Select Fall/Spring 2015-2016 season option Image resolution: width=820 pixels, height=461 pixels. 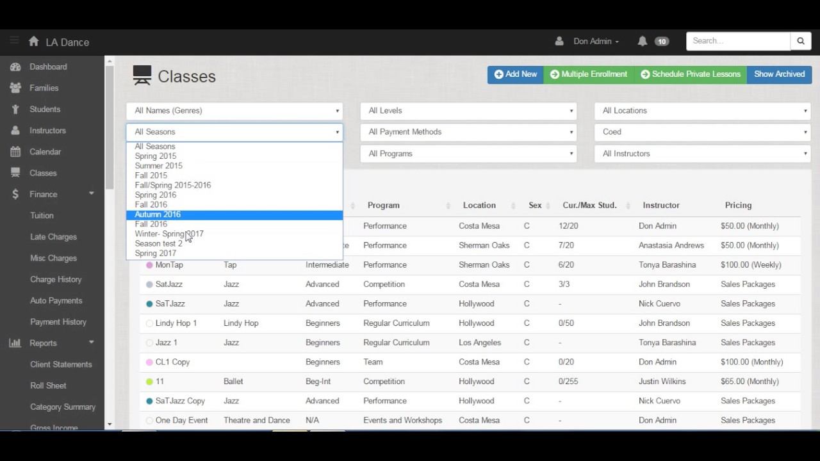pyautogui.click(x=234, y=185)
